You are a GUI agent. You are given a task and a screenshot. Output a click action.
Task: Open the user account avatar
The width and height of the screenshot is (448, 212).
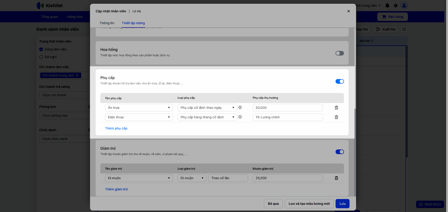404,6
